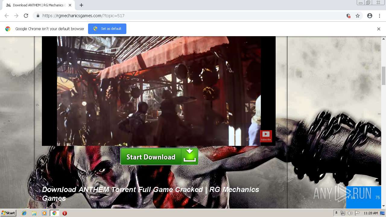This screenshot has width=386, height=217.
Task: Dismiss the default browser notification bar
Action: pos(378,29)
